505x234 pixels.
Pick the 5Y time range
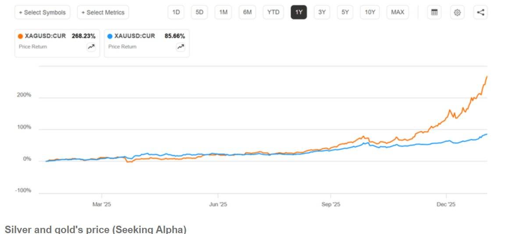coord(345,12)
